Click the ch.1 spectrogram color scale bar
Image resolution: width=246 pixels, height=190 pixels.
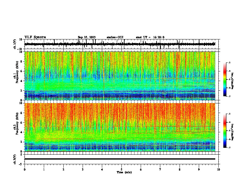225,79
